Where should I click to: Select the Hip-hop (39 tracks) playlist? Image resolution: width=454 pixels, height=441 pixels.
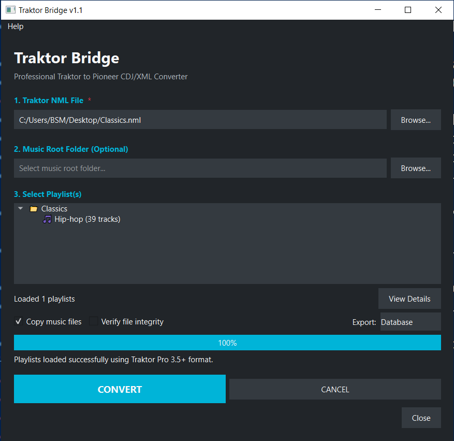pos(87,219)
